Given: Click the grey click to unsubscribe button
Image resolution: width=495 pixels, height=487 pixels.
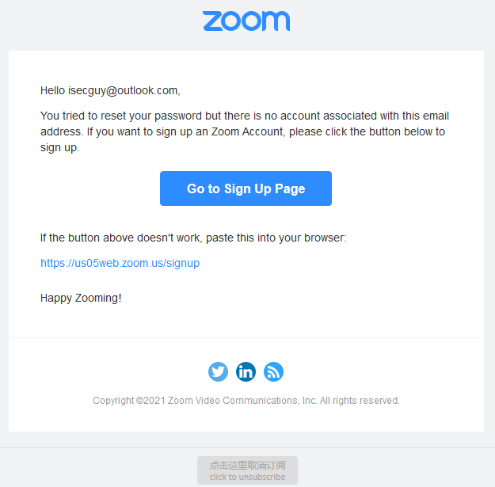Looking at the screenshot, I should (x=247, y=470).
